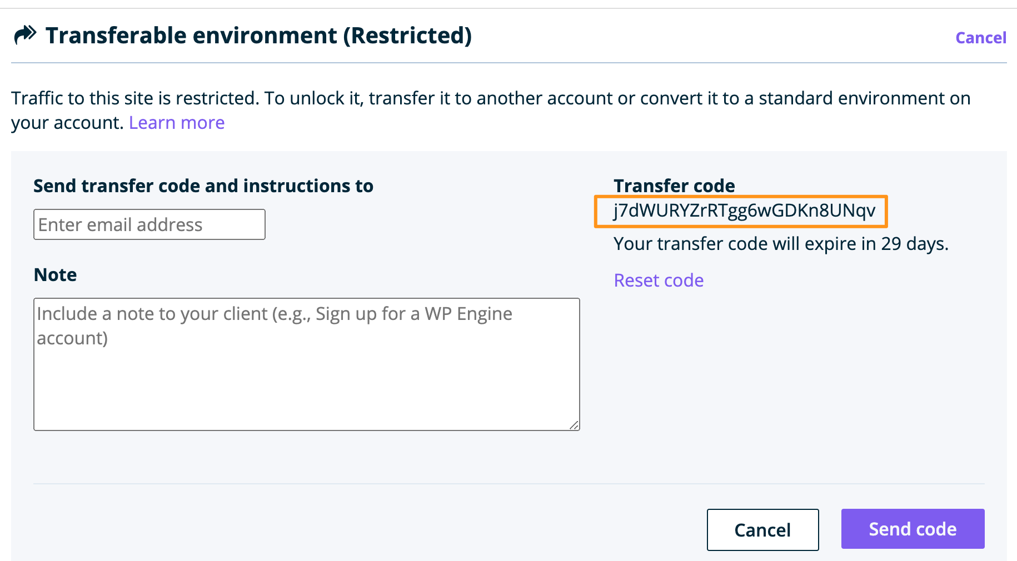The height and width of the screenshot is (561, 1017).
Task: Select the transfer code j7dWURYZrRTgg6wGDKn8UNqv
Action: tap(744, 211)
